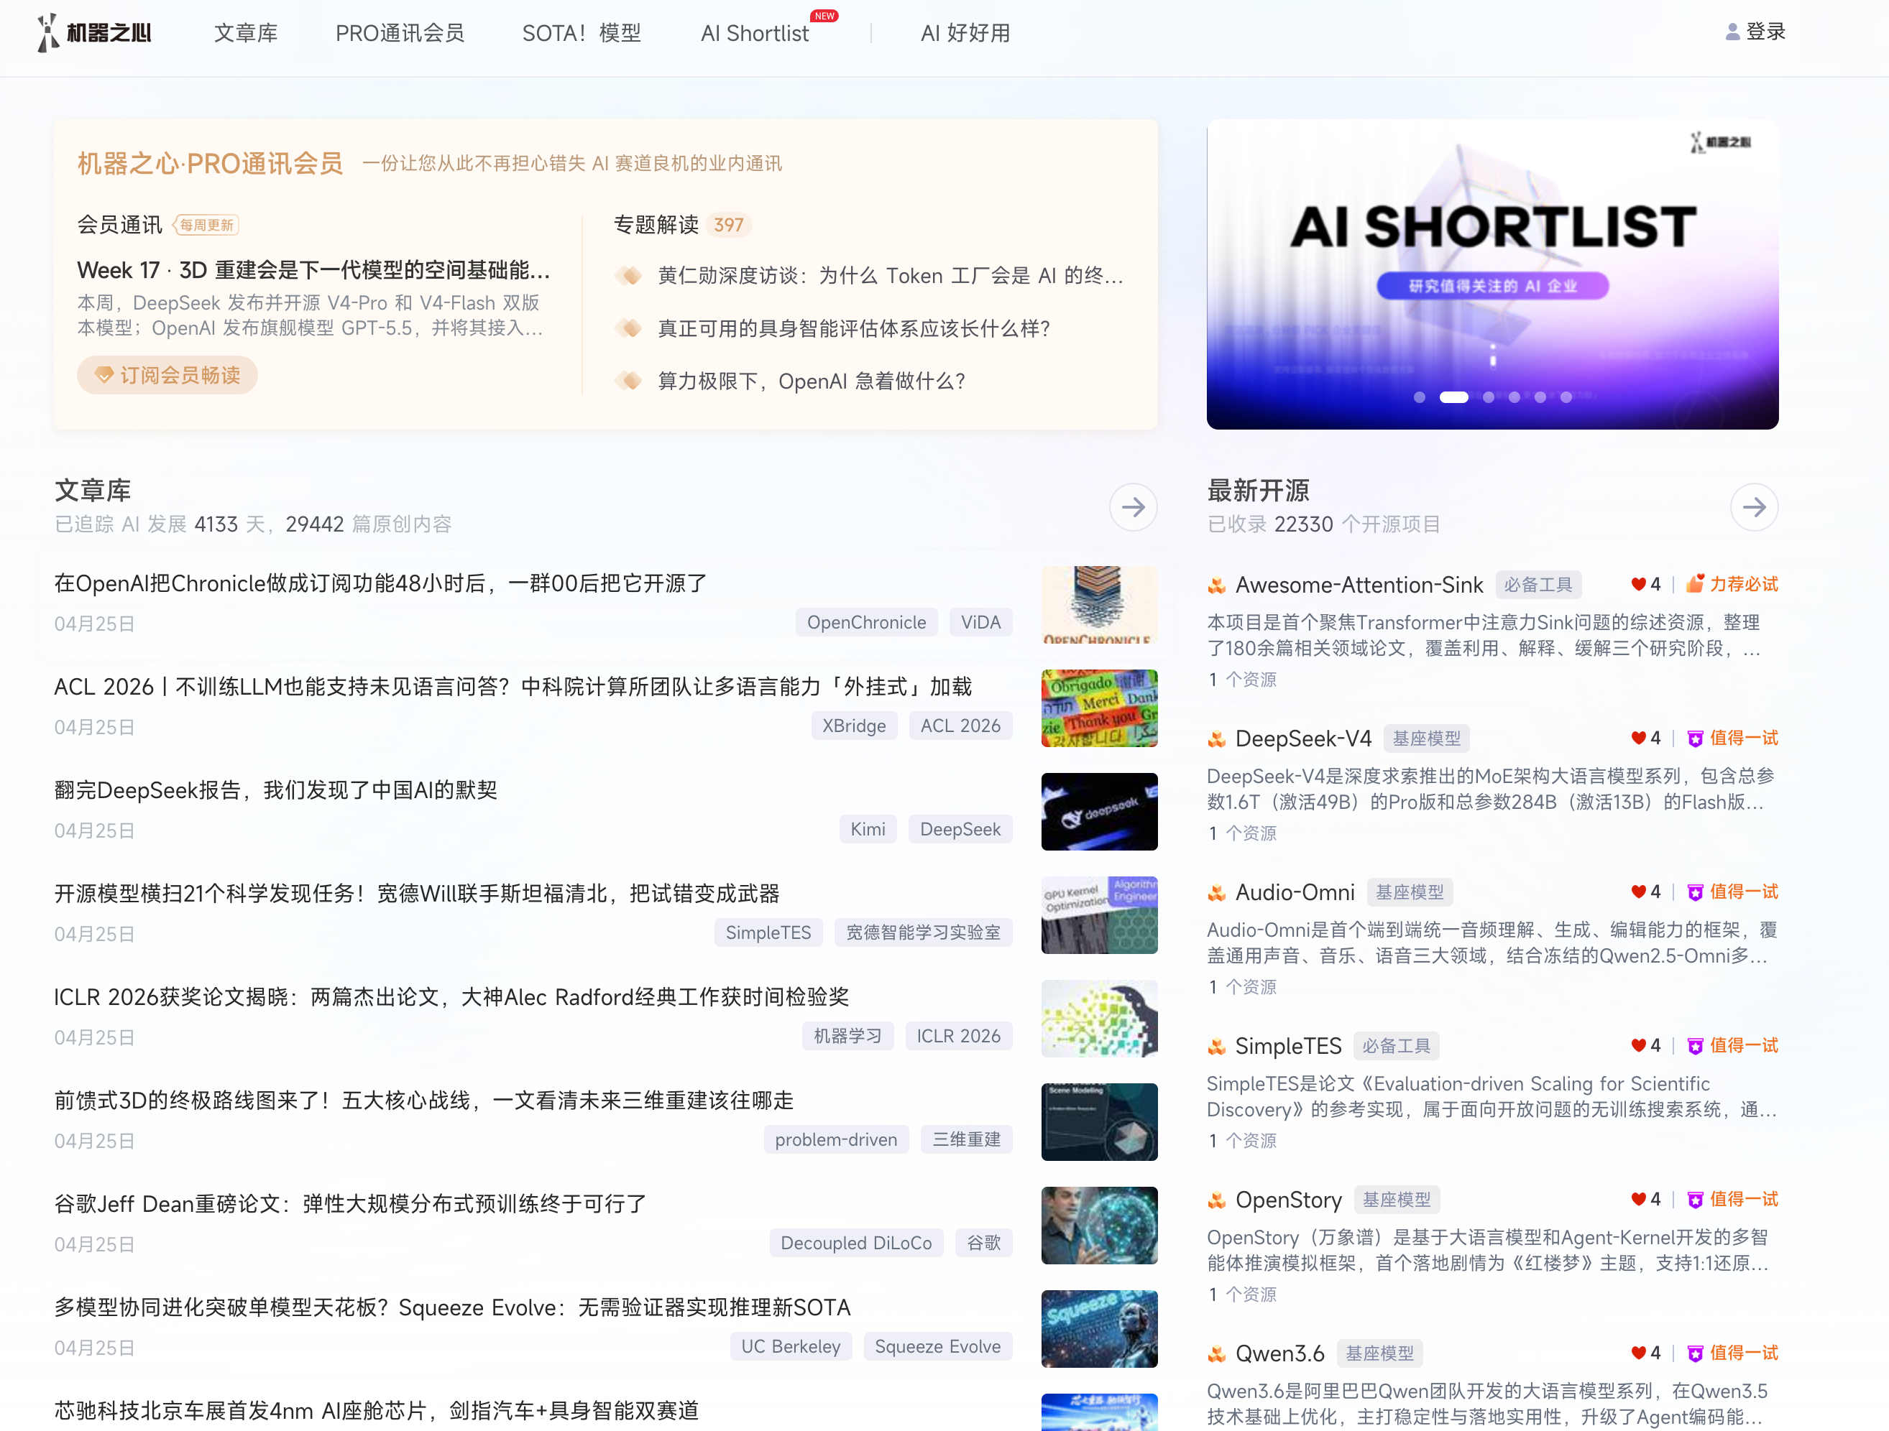Click the heart icon on OpenStory
1889x1431 pixels.
click(1638, 1199)
